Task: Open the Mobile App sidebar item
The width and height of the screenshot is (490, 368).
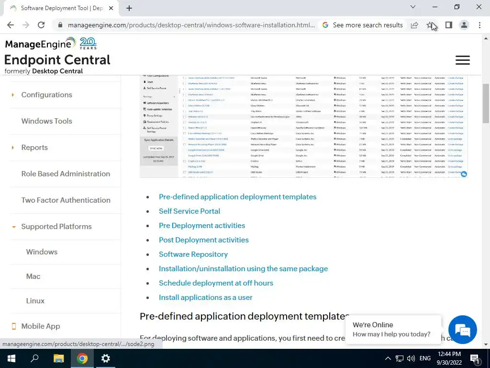Action: (x=41, y=326)
